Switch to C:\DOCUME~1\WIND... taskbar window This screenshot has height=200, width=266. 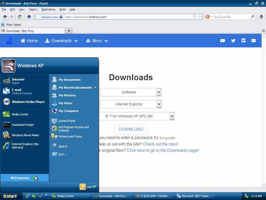tap(153, 196)
